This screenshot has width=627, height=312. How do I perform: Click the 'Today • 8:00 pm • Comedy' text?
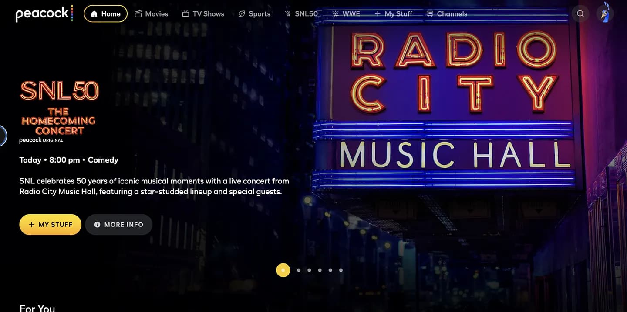click(x=69, y=160)
